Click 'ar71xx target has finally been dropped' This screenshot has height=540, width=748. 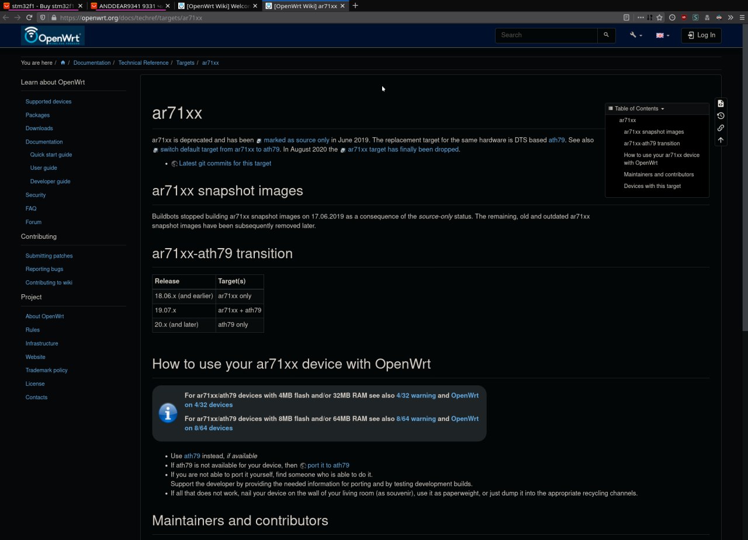(404, 149)
